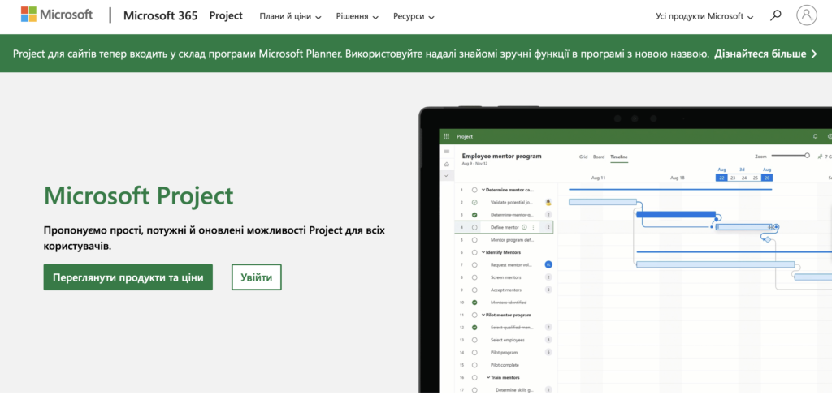Viewport: 832px width, 395px height.
Task: Click the Zoom slider handle
Action: coord(807,156)
